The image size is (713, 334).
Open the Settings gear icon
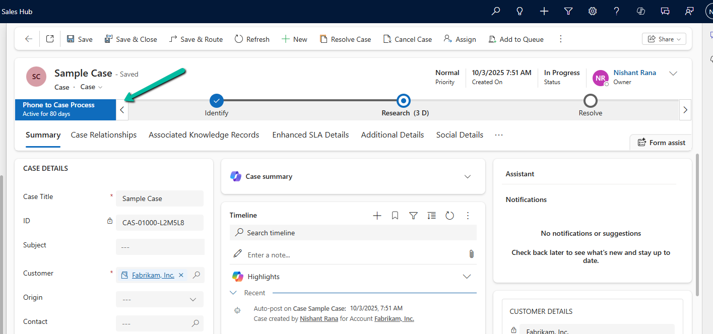[x=593, y=11]
